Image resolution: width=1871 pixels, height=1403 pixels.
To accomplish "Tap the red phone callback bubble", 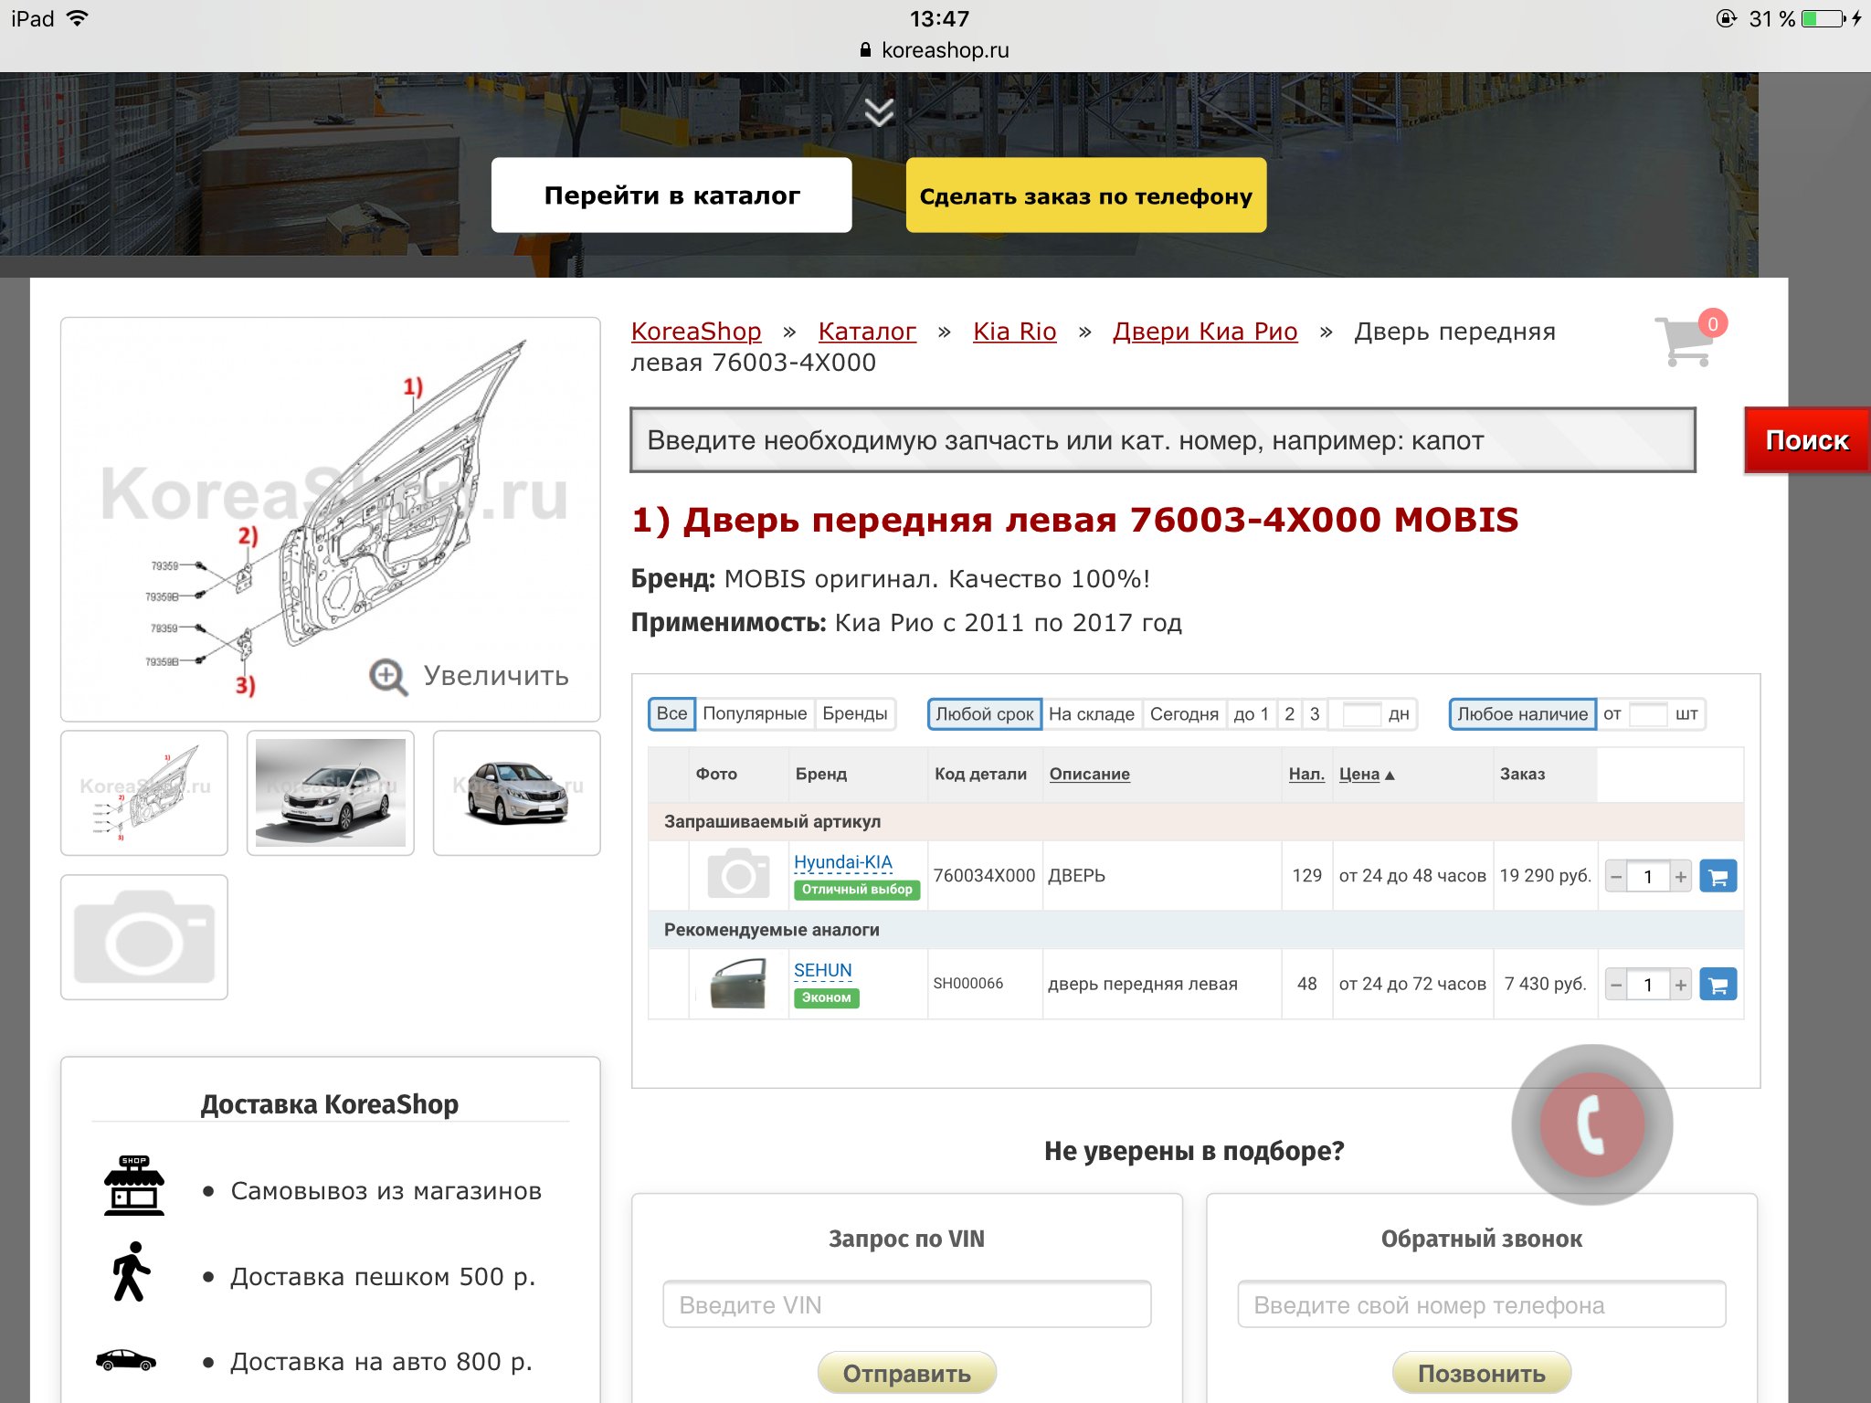I will (x=1591, y=1124).
